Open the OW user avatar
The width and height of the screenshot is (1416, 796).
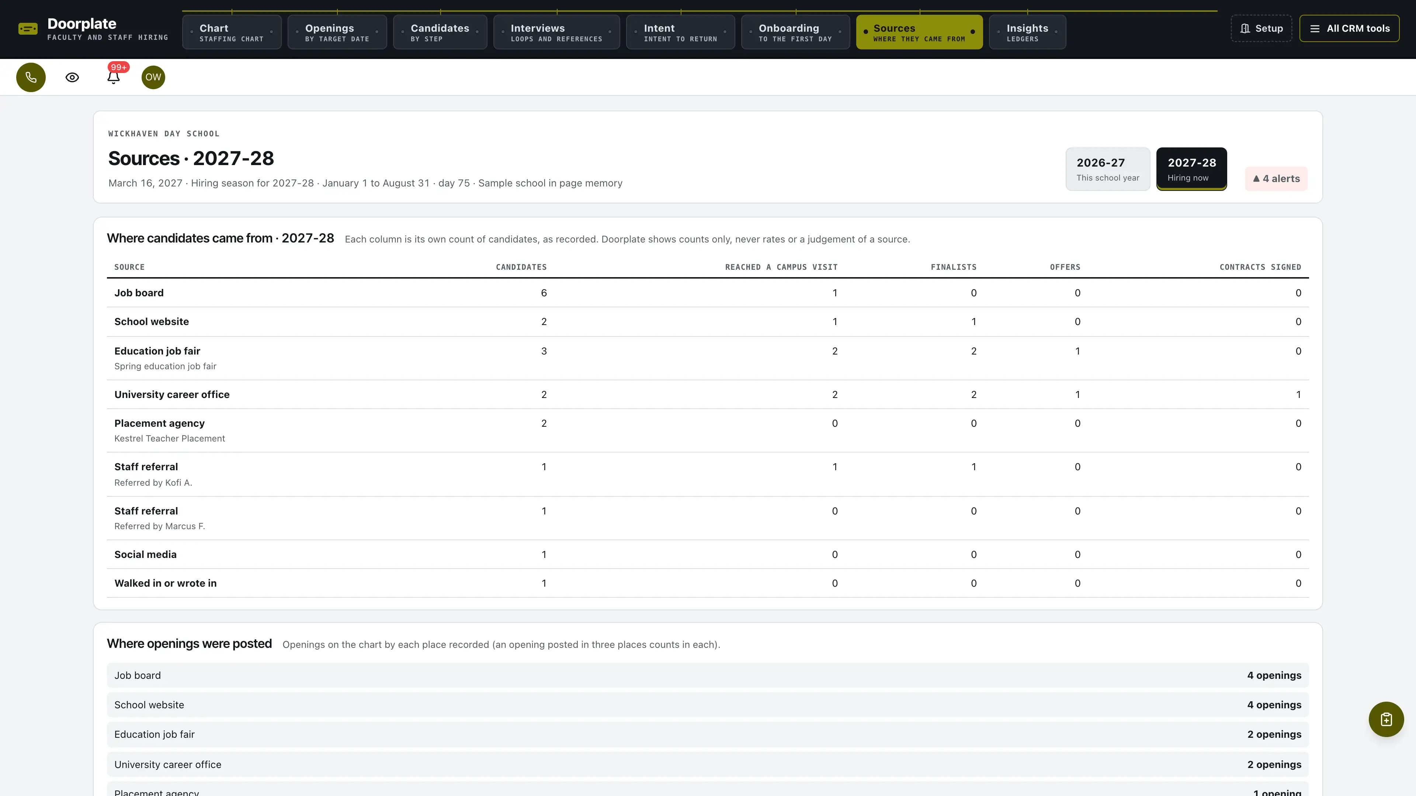coord(153,77)
